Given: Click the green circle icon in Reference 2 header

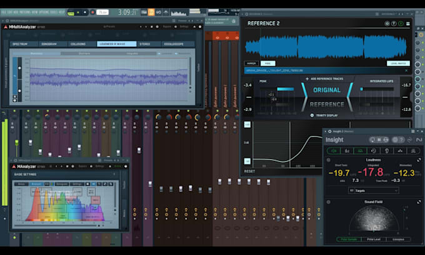Looking at the screenshot, I should 401,24.
